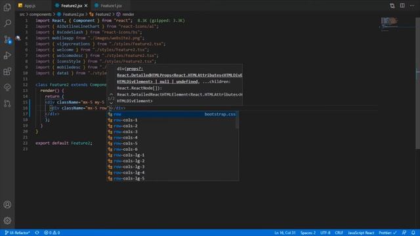Open the Manage gear settings icon
The width and height of the screenshot is (420, 236).
(x=7, y=220)
